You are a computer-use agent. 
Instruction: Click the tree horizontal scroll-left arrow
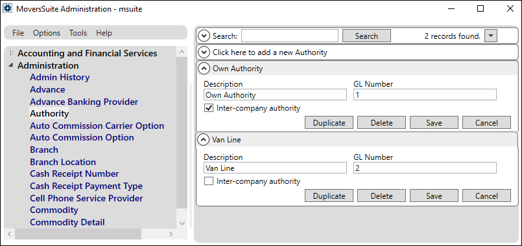pyautogui.click(x=9, y=234)
